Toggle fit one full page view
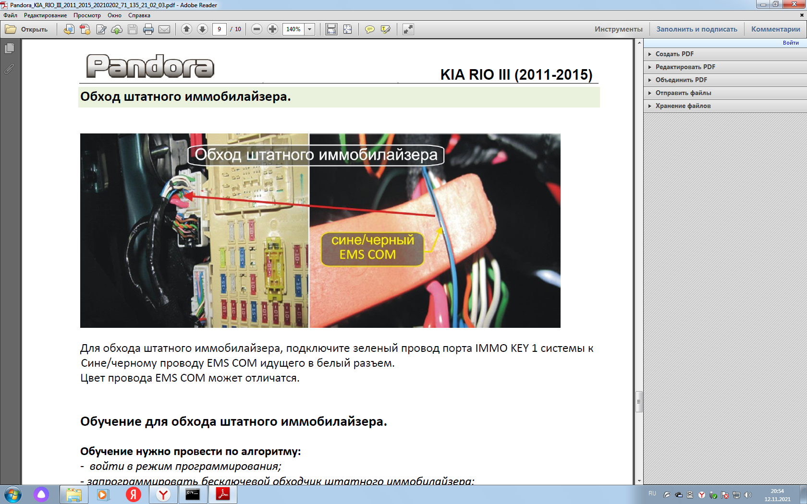Viewport: 807px width, 504px height. pos(347,29)
